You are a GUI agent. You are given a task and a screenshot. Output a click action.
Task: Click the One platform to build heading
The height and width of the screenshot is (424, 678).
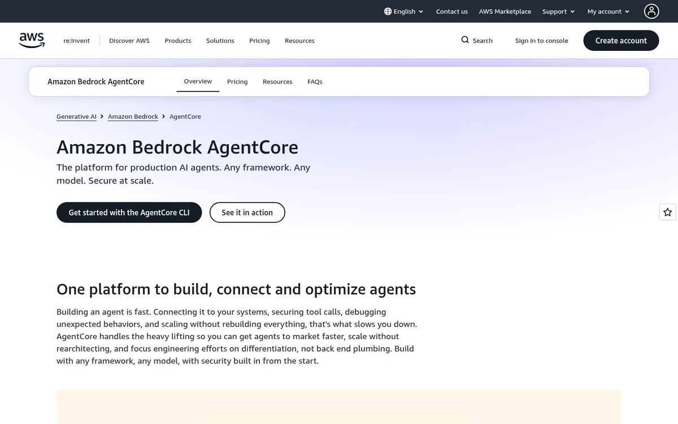coord(236,289)
